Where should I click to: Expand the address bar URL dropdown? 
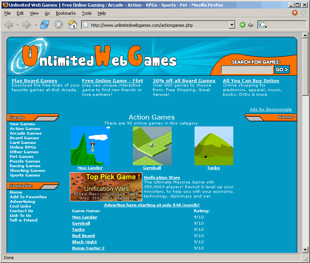click(x=232, y=25)
